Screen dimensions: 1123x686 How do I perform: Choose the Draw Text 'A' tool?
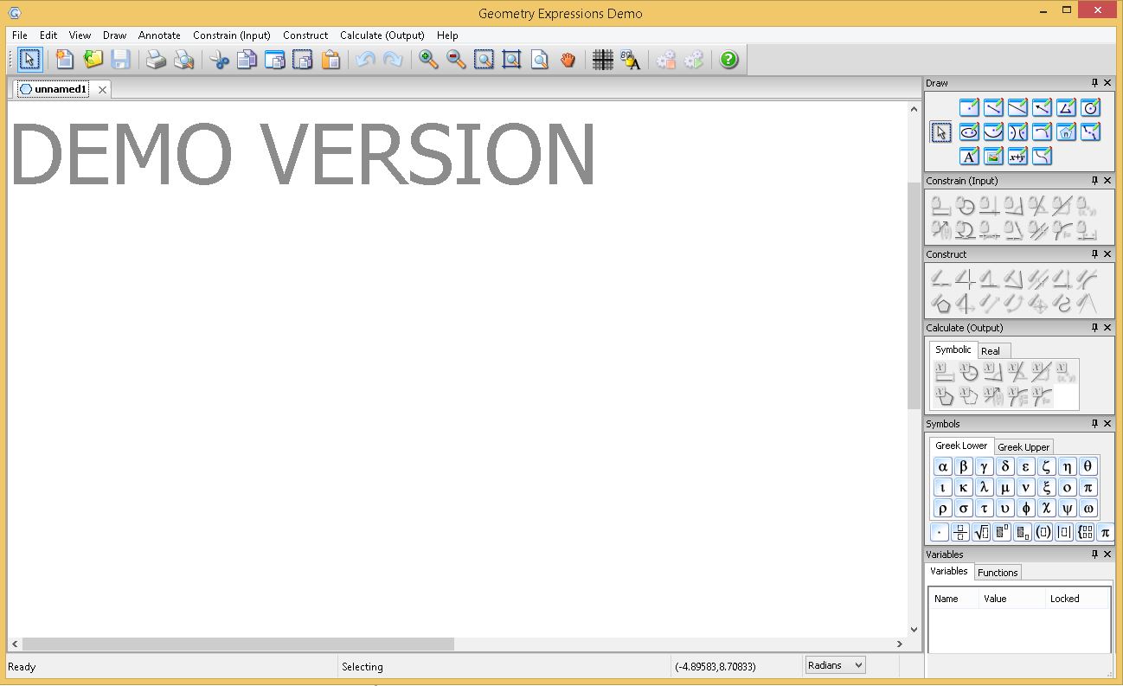coord(969,156)
